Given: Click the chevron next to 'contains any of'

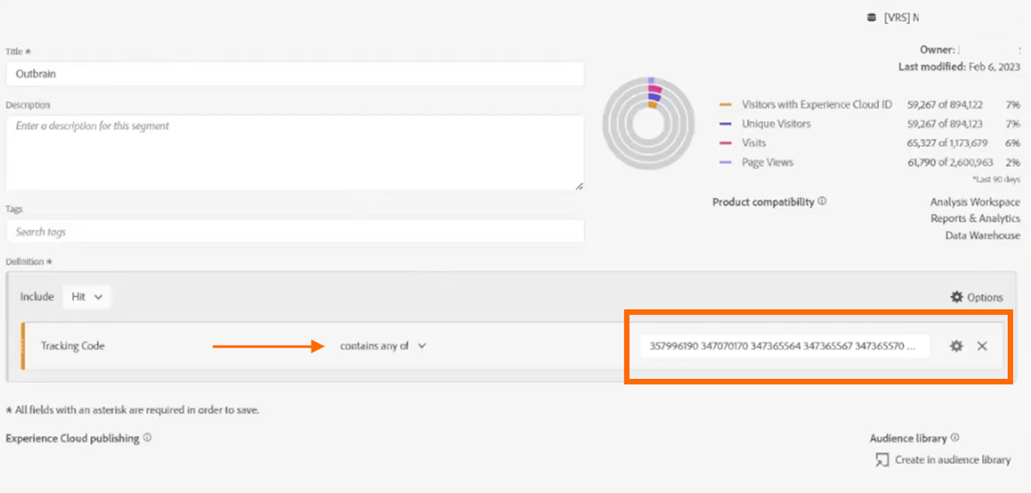Looking at the screenshot, I should (422, 346).
